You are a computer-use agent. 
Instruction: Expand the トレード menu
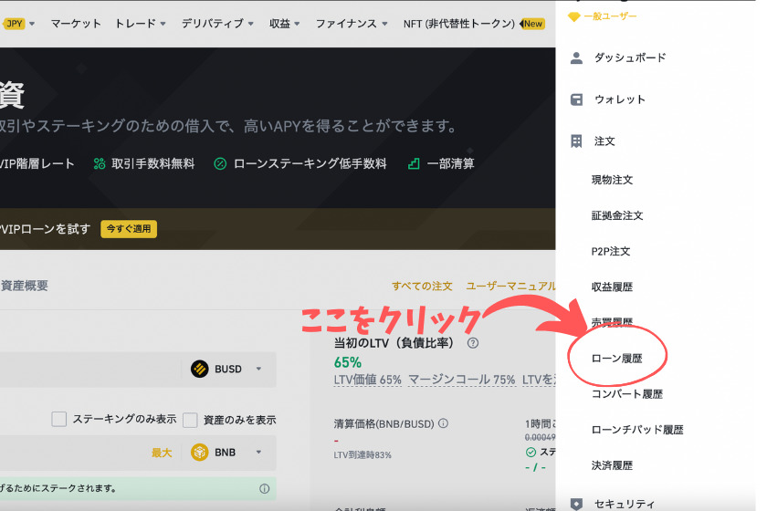[141, 24]
